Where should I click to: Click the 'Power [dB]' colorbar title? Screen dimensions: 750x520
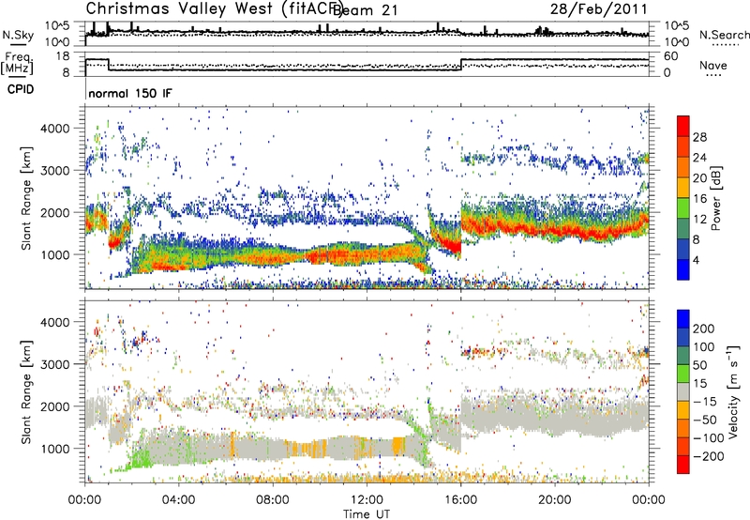coord(716,198)
